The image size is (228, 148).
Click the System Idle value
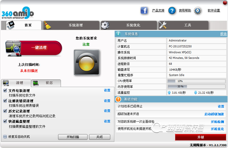pyautogui.click(x=177, y=75)
